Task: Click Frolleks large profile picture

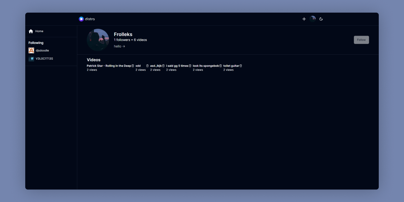Action: (x=98, y=40)
